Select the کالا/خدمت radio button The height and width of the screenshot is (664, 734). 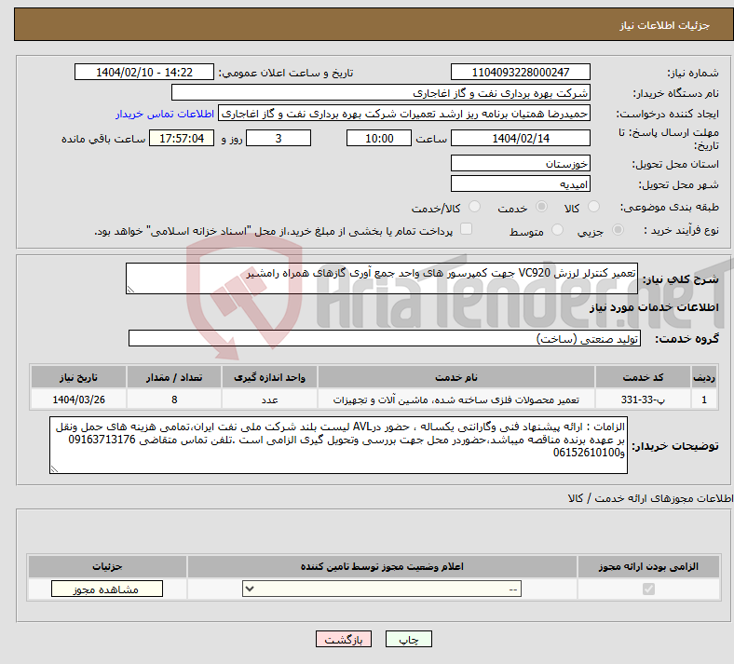475,207
